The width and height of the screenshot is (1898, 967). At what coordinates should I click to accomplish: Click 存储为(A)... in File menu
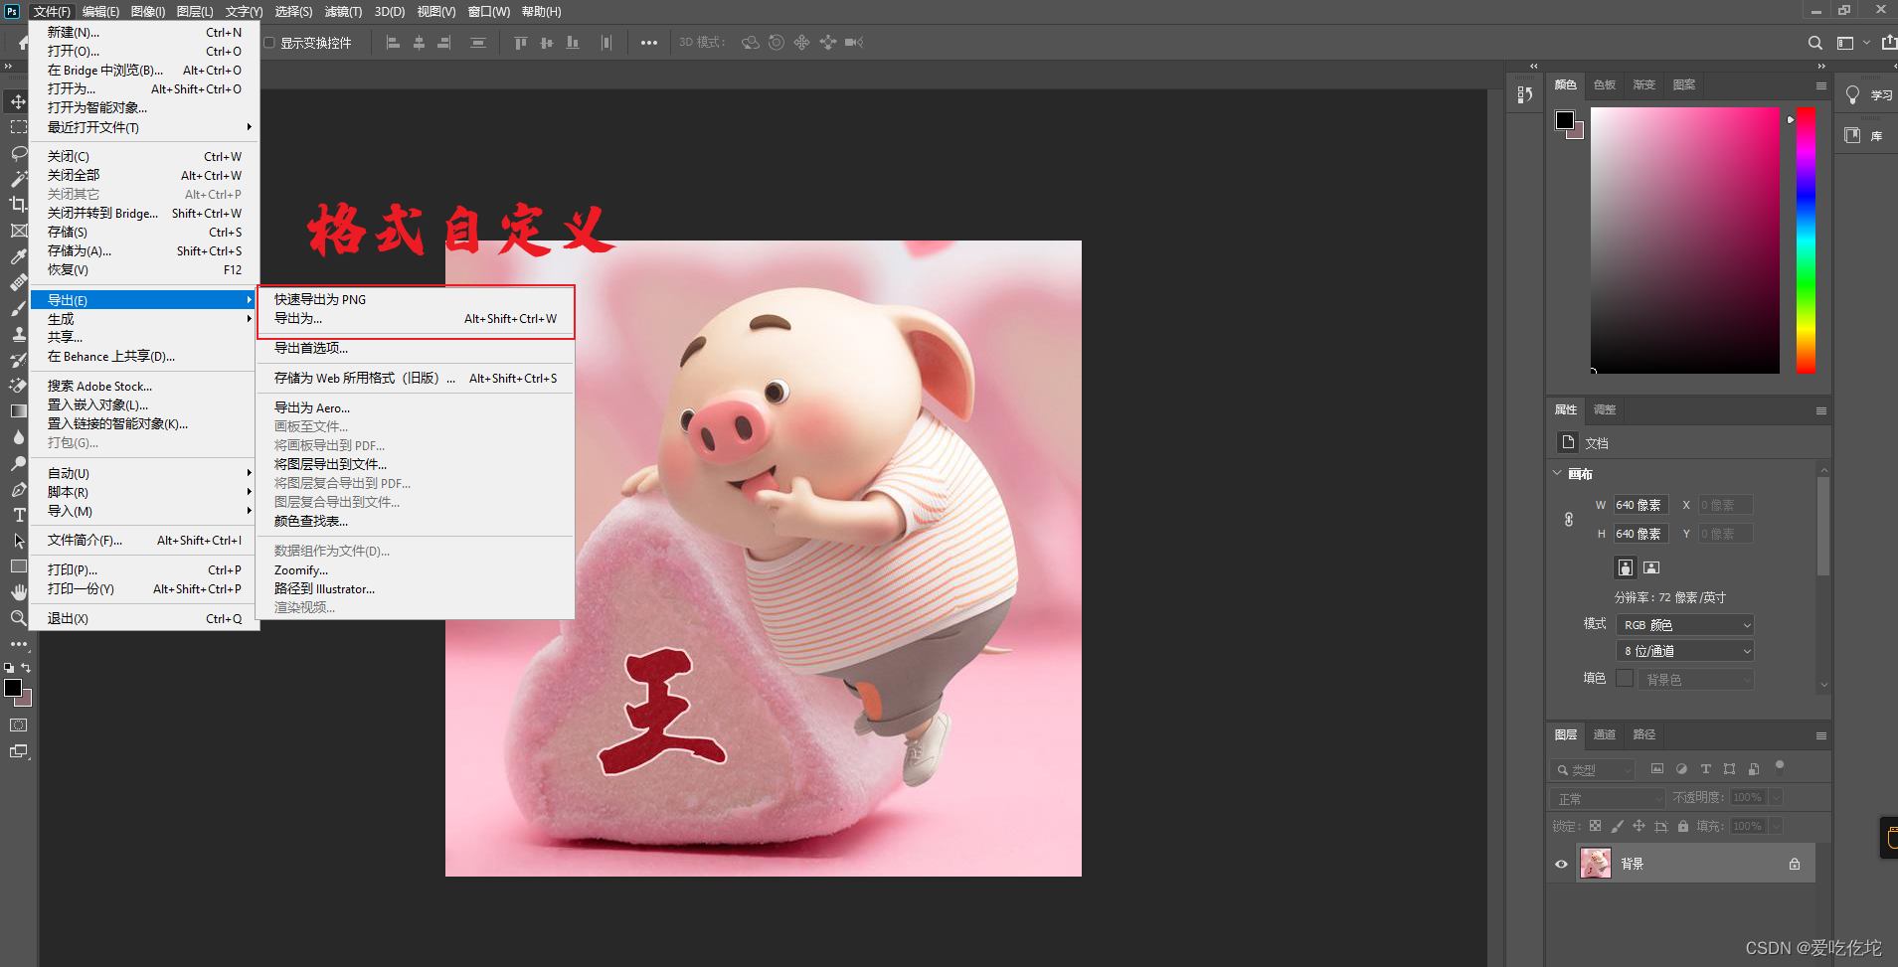point(145,250)
